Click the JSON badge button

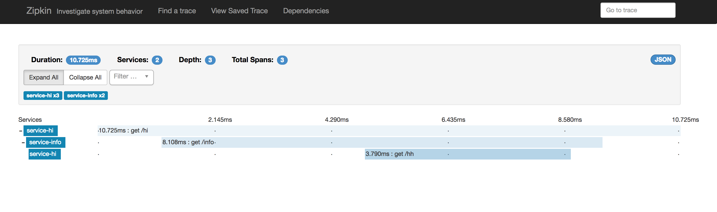tap(662, 60)
